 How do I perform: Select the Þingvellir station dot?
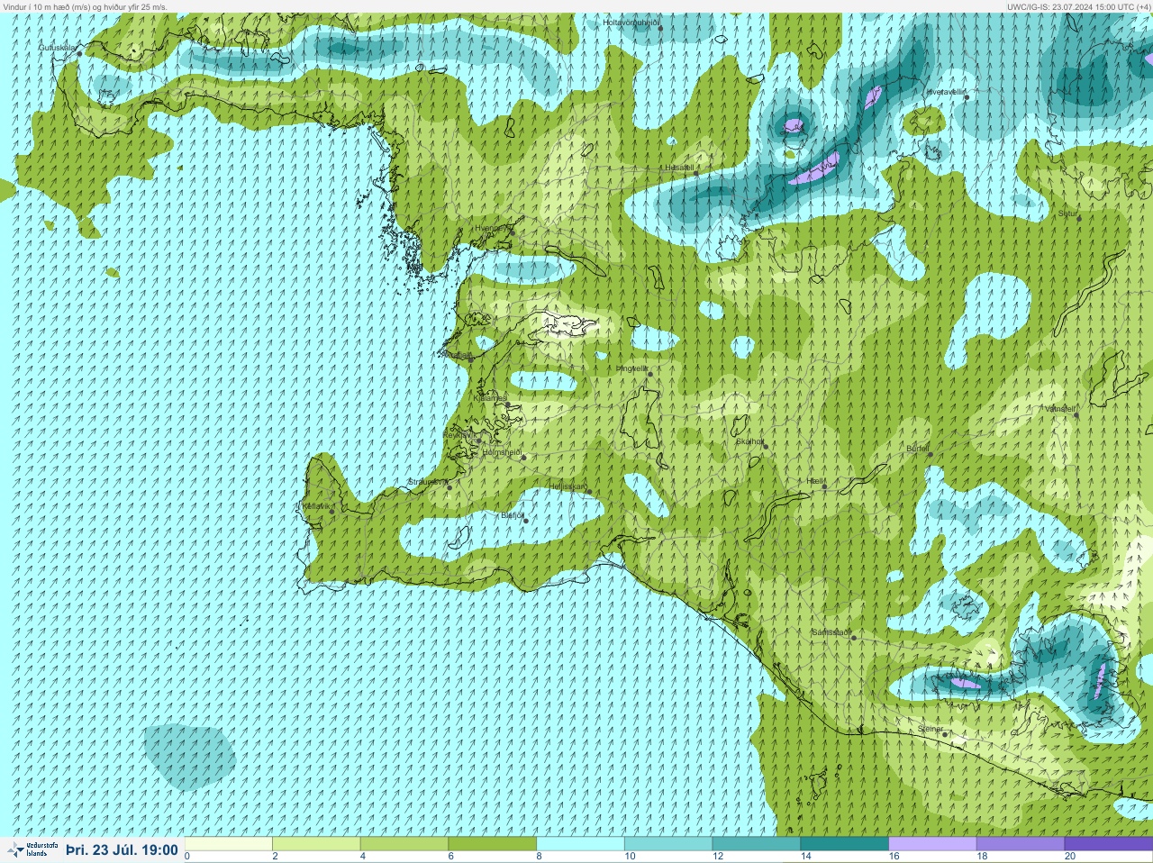point(649,374)
